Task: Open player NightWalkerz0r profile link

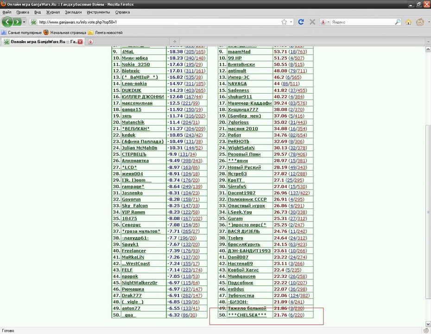Action: [139, 283]
